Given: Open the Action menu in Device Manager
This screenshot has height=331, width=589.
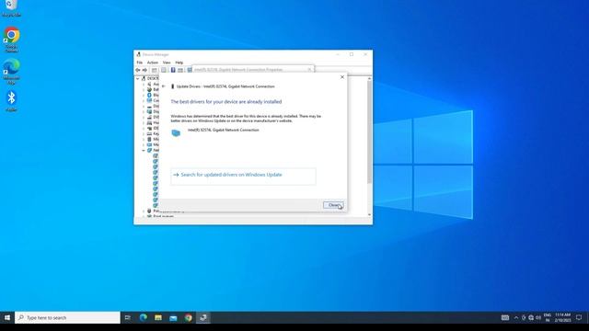Looking at the screenshot, I should [x=153, y=63].
